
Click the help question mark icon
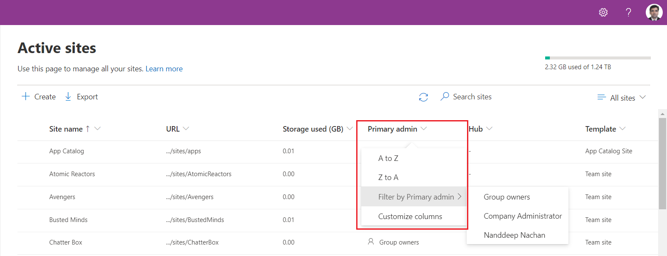tap(628, 12)
